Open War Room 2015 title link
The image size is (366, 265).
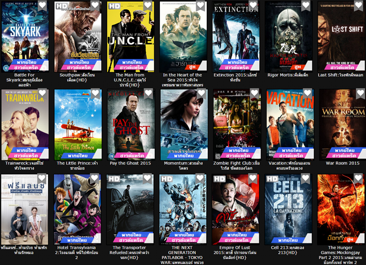(343, 163)
